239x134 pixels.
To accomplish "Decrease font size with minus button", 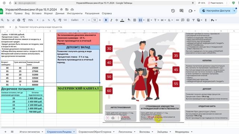I will (x=89, y=20).
